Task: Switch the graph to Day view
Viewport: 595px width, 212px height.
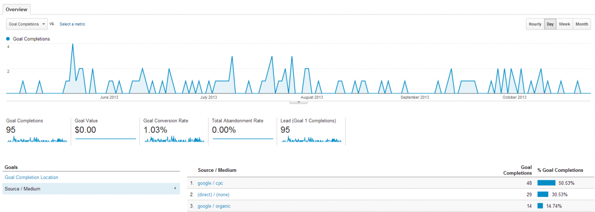Action: pyautogui.click(x=550, y=24)
